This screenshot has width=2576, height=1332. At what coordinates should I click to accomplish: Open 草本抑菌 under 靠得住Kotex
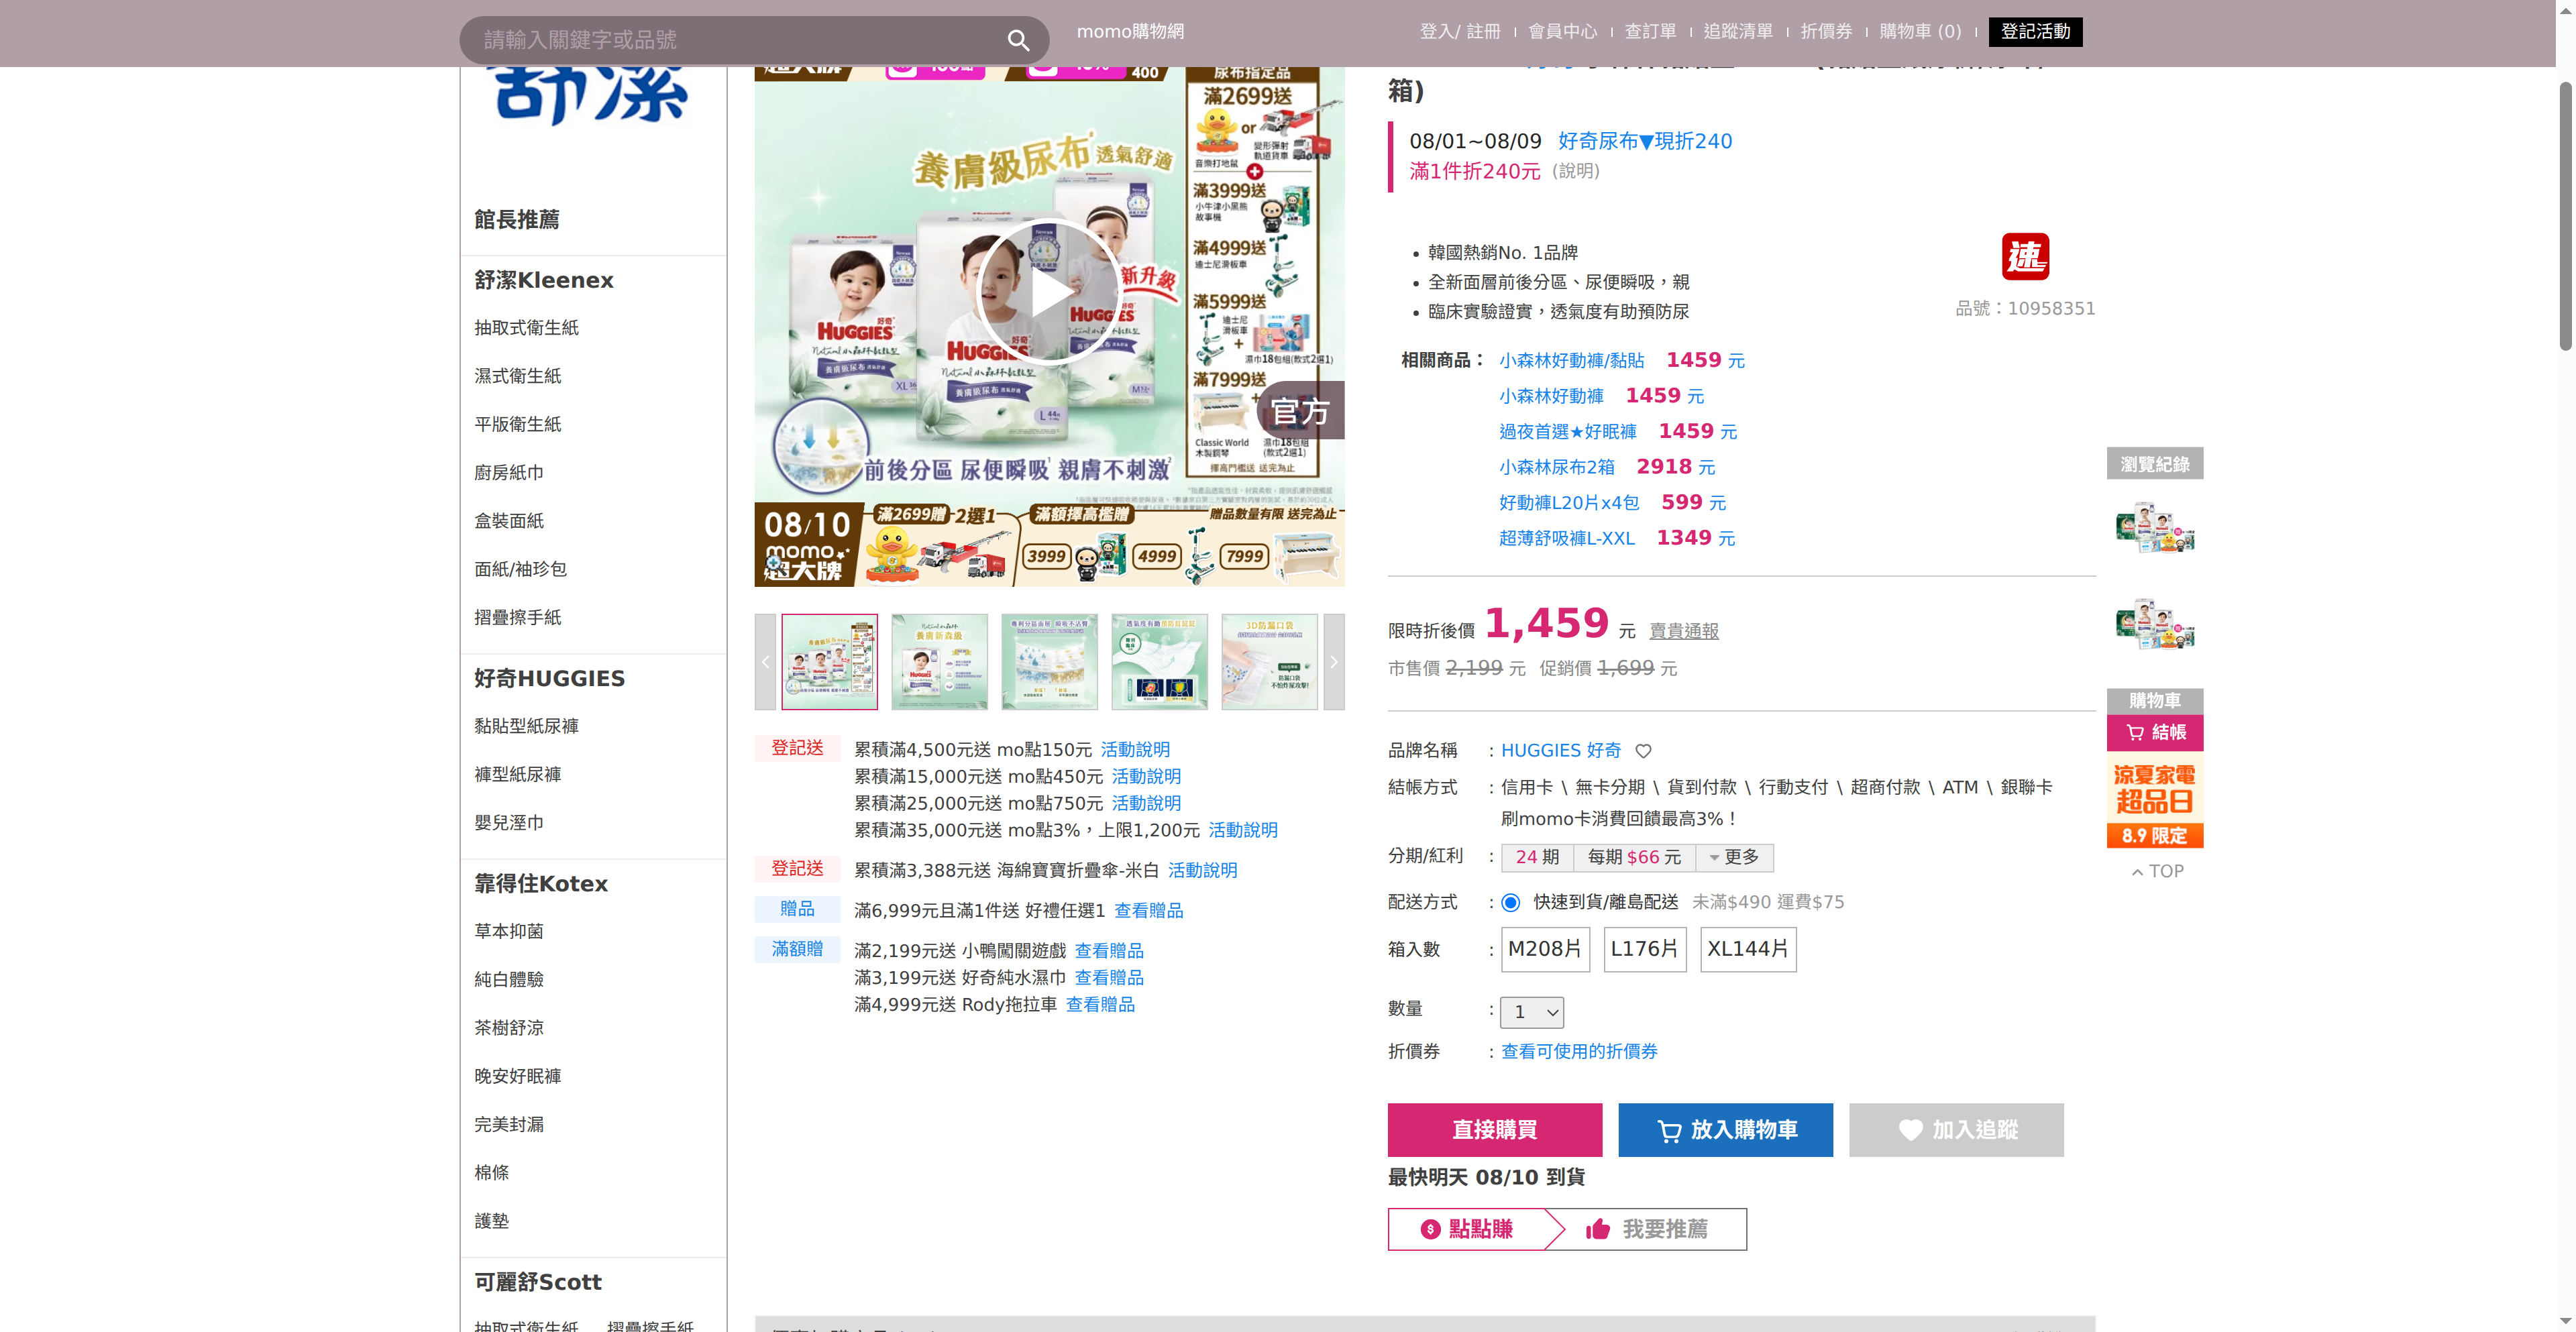(x=509, y=931)
